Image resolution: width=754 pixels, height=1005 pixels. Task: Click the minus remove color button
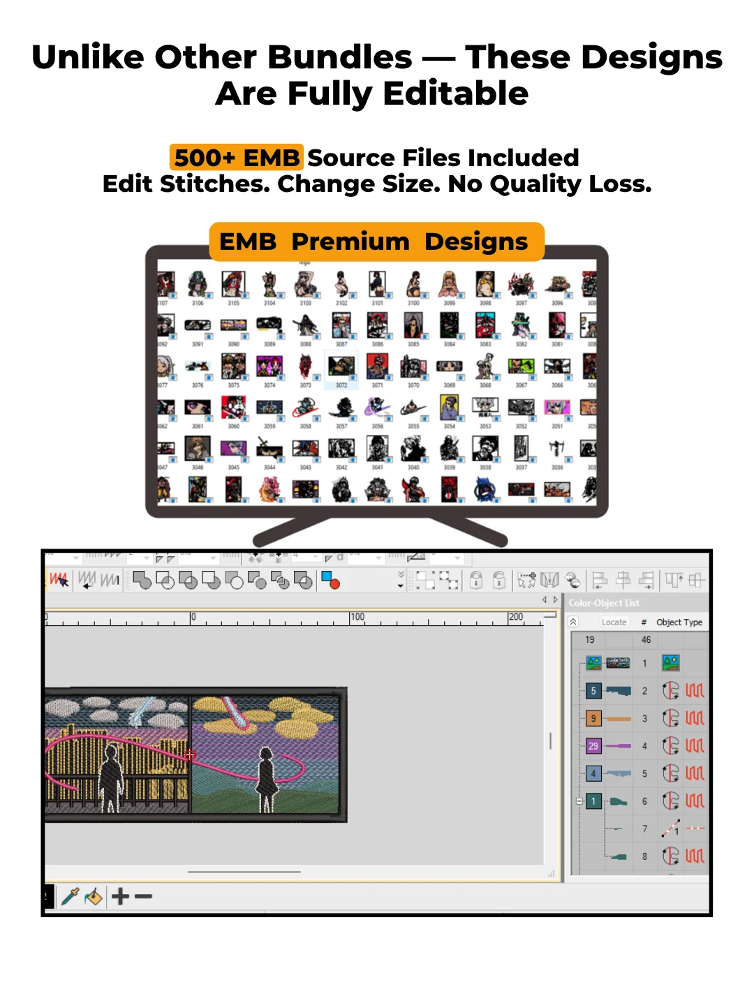pyautogui.click(x=143, y=896)
